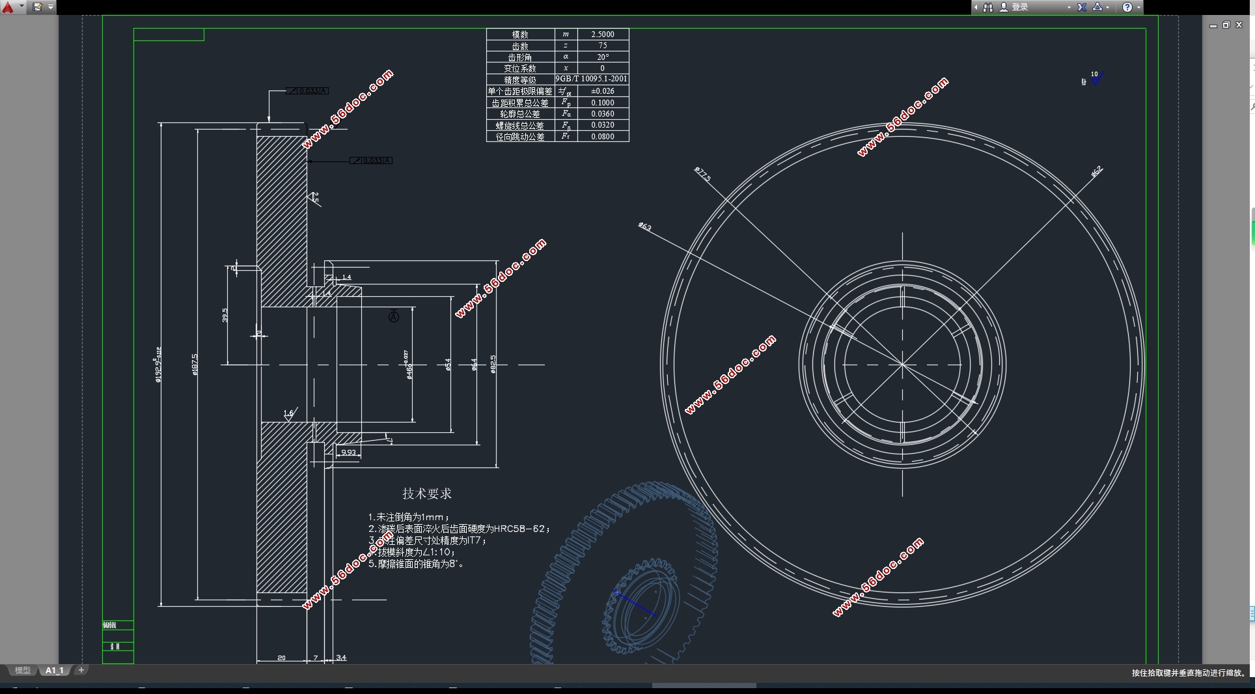
Task: Expand the Help dropdown arrow
Action: [1138, 7]
